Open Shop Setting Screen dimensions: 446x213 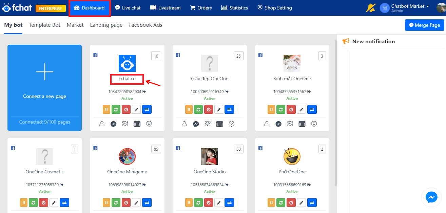(x=274, y=8)
